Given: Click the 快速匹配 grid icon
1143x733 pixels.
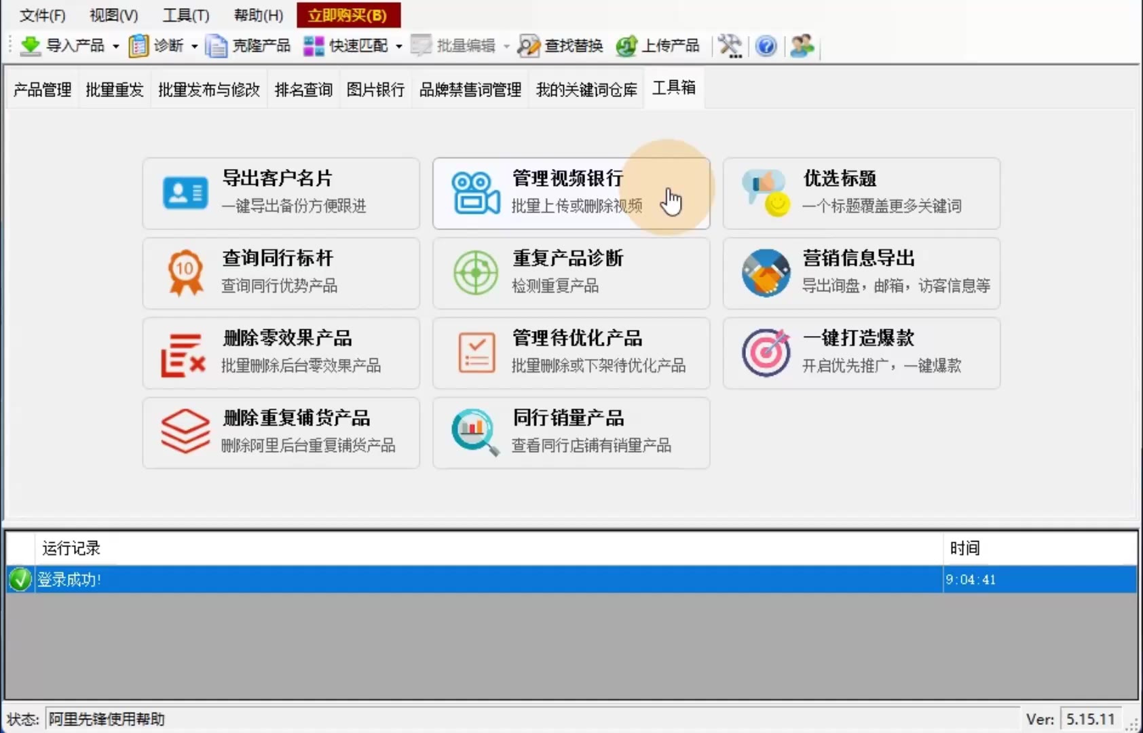Looking at the screenshot, I should (x=314, y=45).
